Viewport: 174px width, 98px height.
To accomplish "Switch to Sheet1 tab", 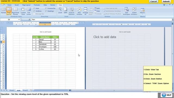I will (12, 90).
